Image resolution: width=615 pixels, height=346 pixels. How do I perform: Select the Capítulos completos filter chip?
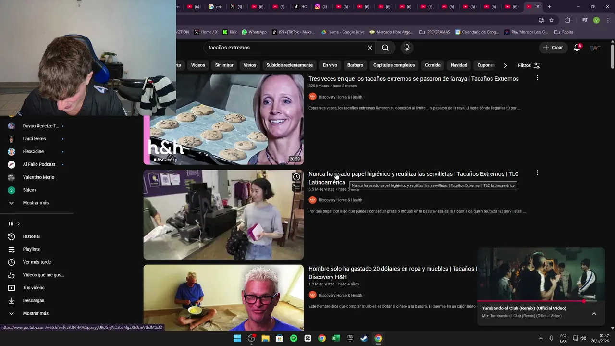pos(394,65)
